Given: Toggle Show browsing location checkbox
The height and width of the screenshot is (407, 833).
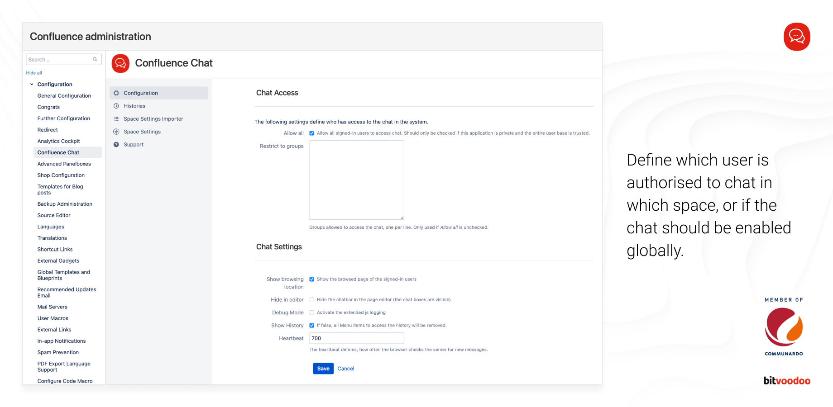Looking at the screenshot, I should (x=312, y=279).
